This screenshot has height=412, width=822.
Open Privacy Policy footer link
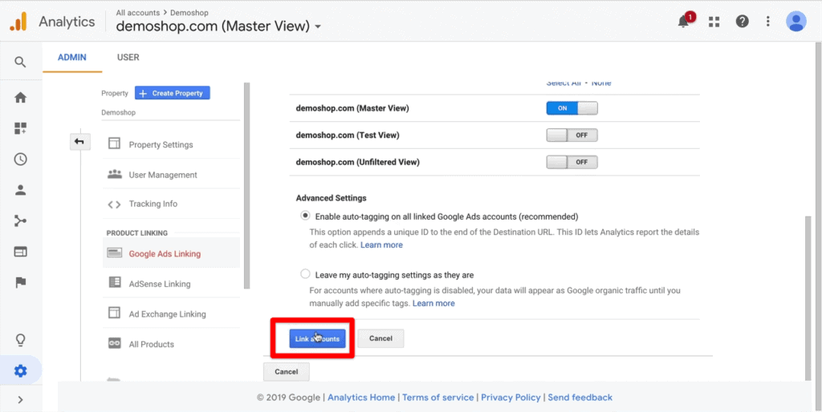(511, 398)
